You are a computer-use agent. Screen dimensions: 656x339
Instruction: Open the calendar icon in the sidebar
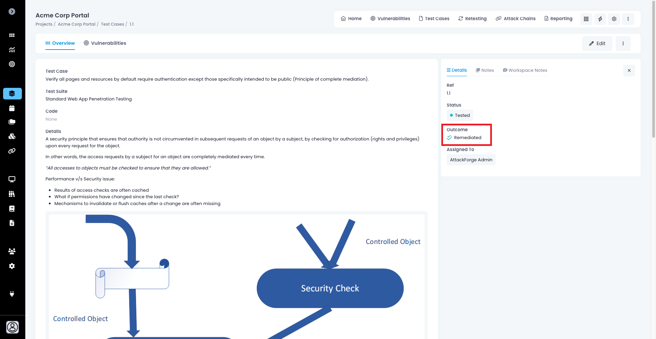tap(12, 108)
